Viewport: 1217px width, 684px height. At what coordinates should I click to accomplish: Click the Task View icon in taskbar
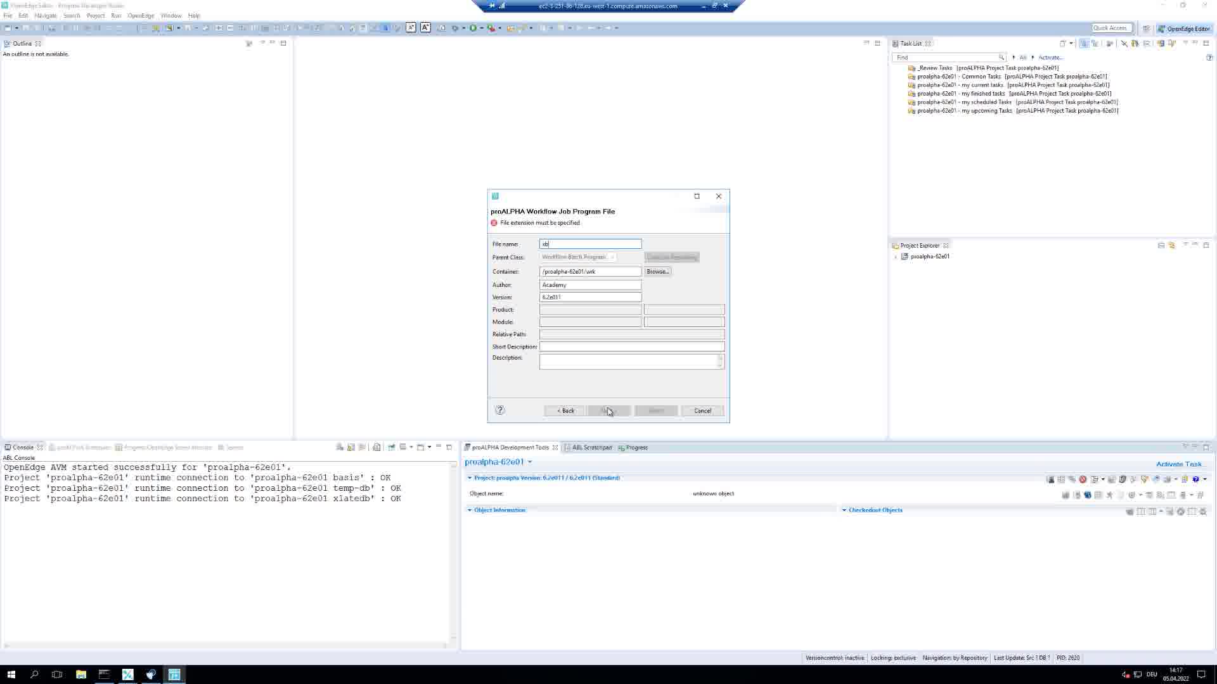(x=57, y=674)
